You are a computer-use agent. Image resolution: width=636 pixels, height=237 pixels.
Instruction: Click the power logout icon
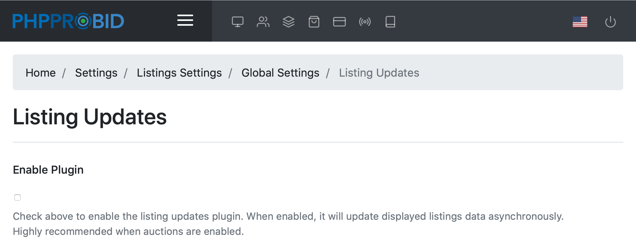[610, 22]
